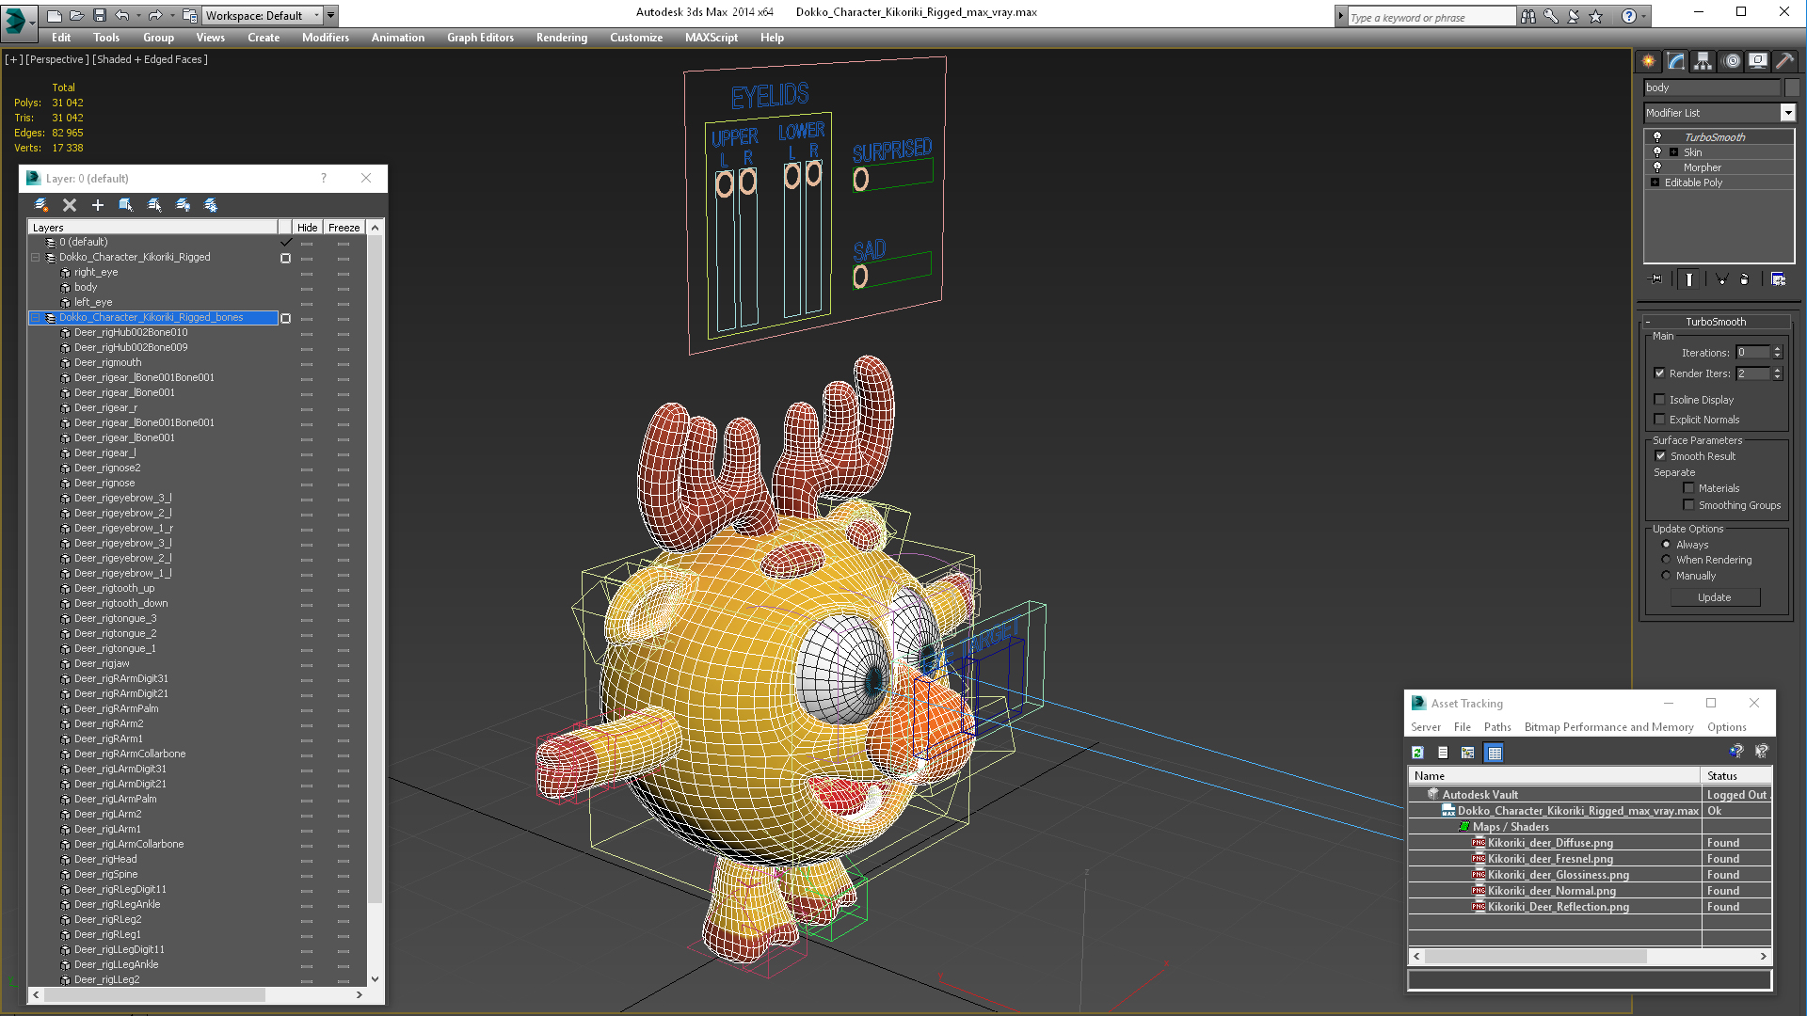1807x1016 pixels.
Task: Open the Undo history dropdown arrow
Action: [x=138, y=16]
